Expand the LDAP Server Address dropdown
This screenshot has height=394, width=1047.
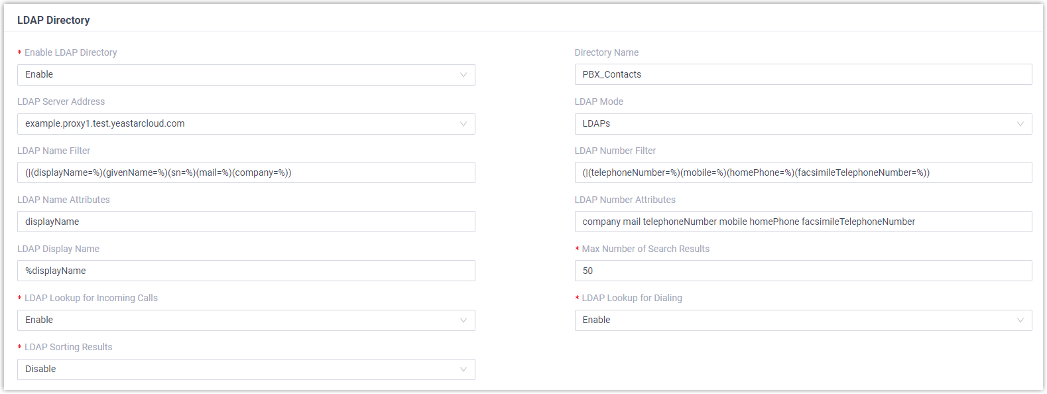point(245,124)
